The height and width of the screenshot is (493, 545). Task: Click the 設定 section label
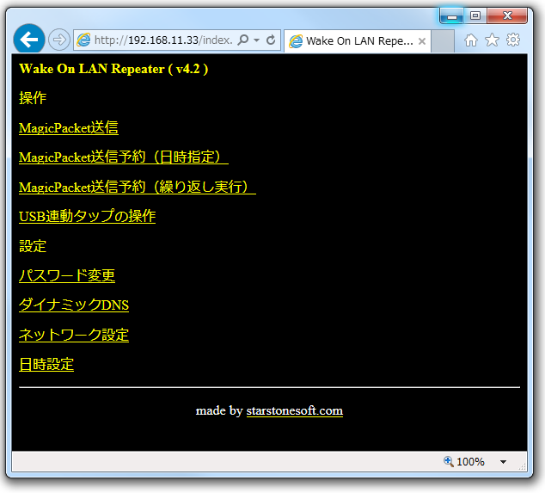coord(33,246)
